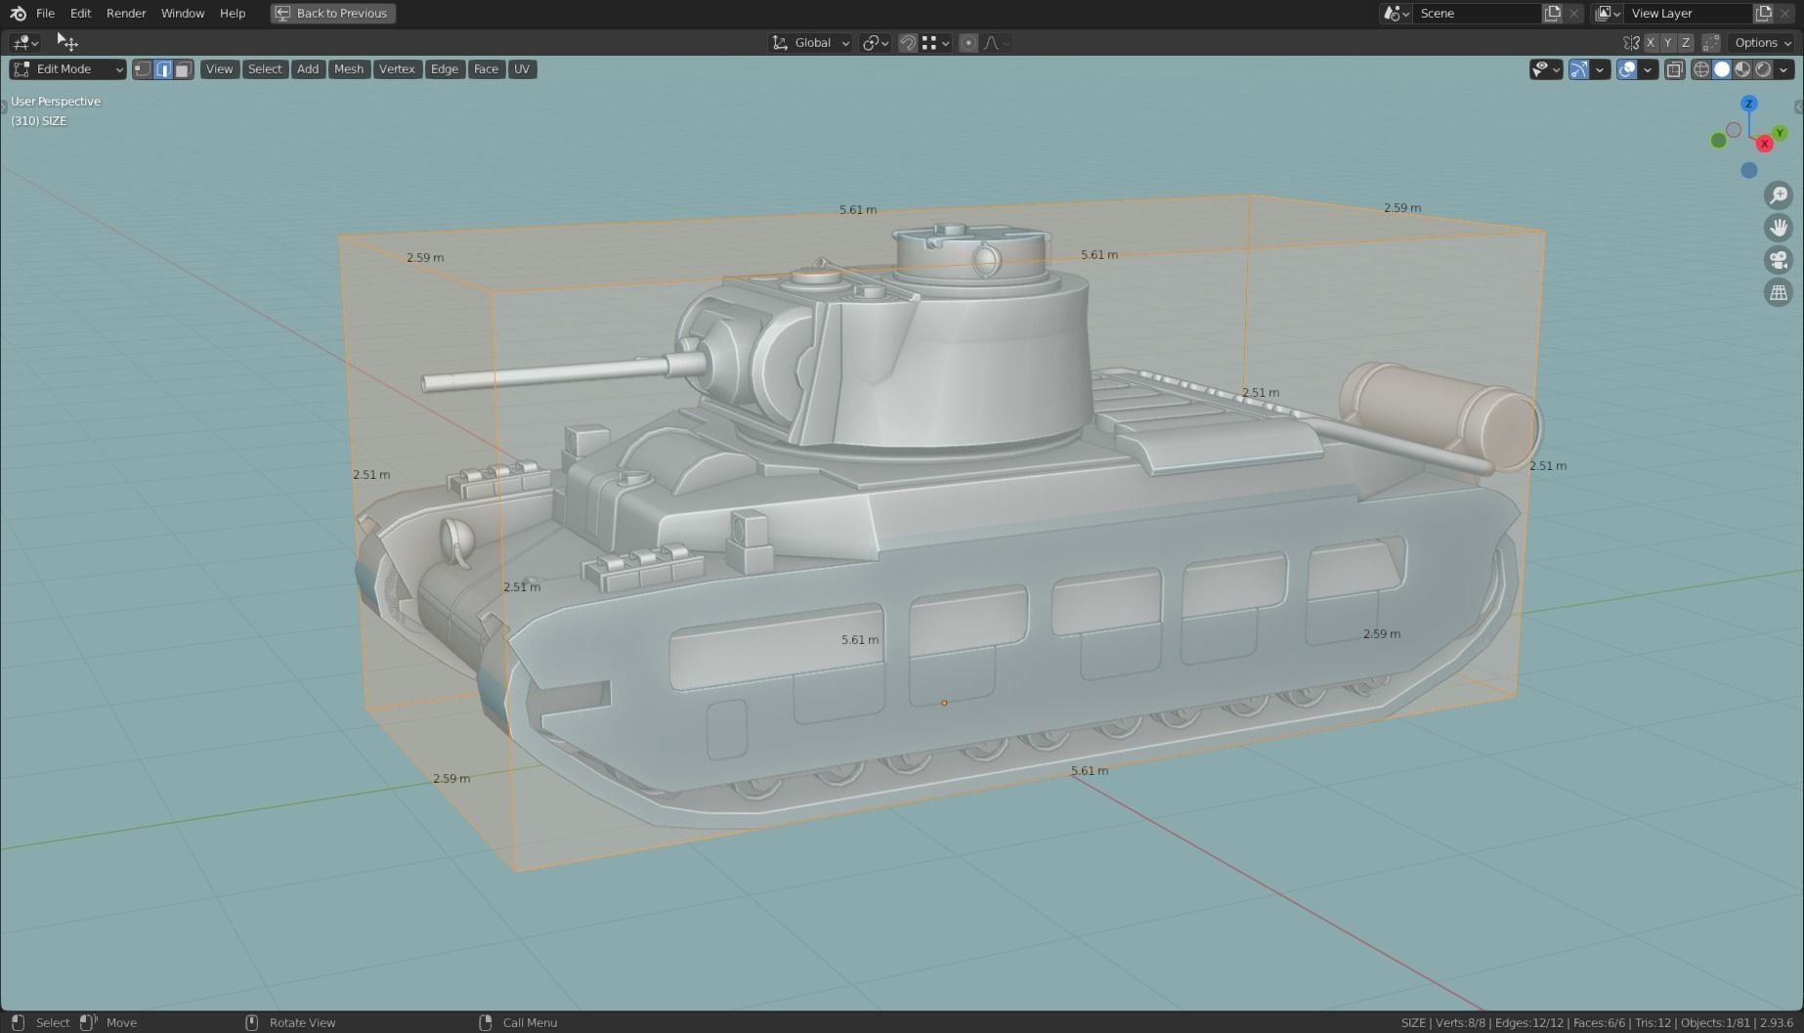The image size is (1804, 1033).
Task: Click the negative Z axis gizmo
Action: (x=1749, y=170)
